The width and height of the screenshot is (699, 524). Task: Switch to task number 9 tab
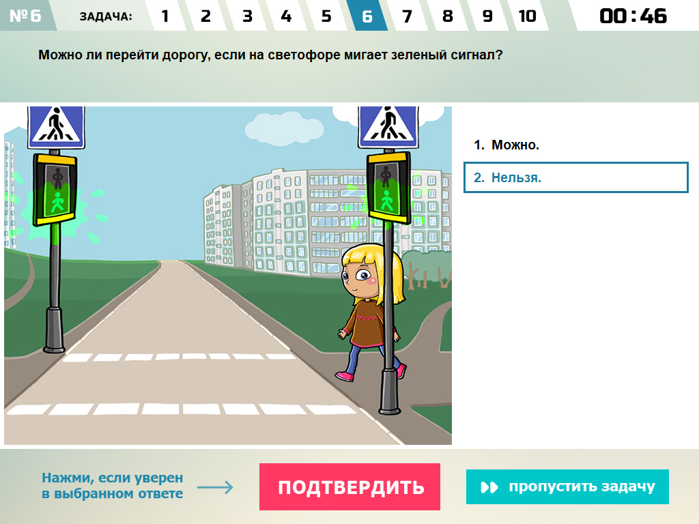pyautogui.click(x=487, y=16)
